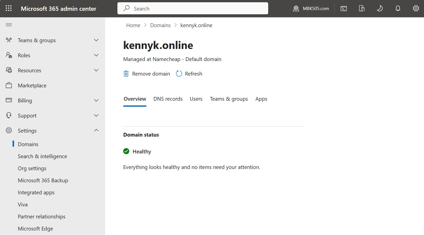Image resolution: width=424 pixels, height=235 pixels.
Task: Click the Roles person icon
Action: (x=9, y=55)
